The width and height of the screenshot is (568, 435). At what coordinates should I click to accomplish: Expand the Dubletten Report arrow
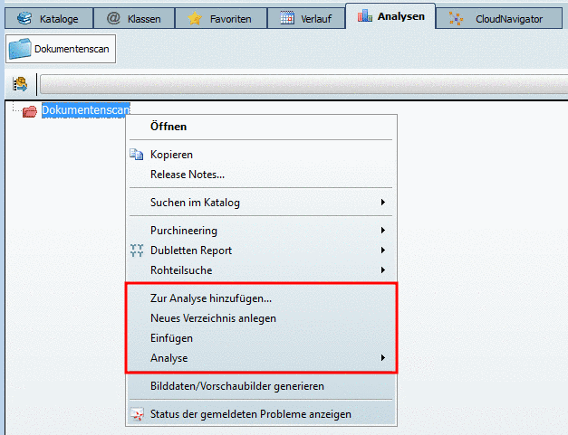pos(383,251)
